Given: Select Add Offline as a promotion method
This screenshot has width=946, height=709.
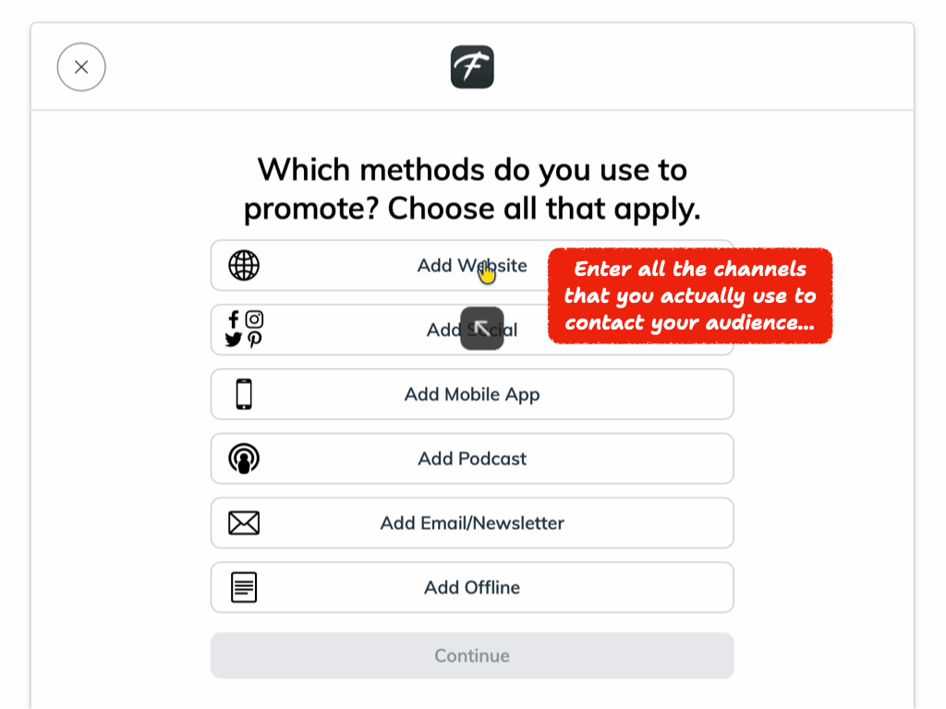Looking at the screenshot, I should coord(472,587).
